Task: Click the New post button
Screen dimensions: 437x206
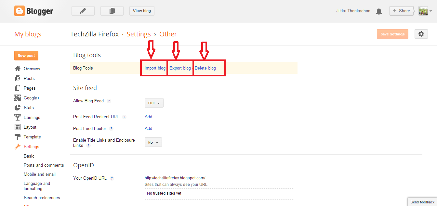Action: [26, 56]
